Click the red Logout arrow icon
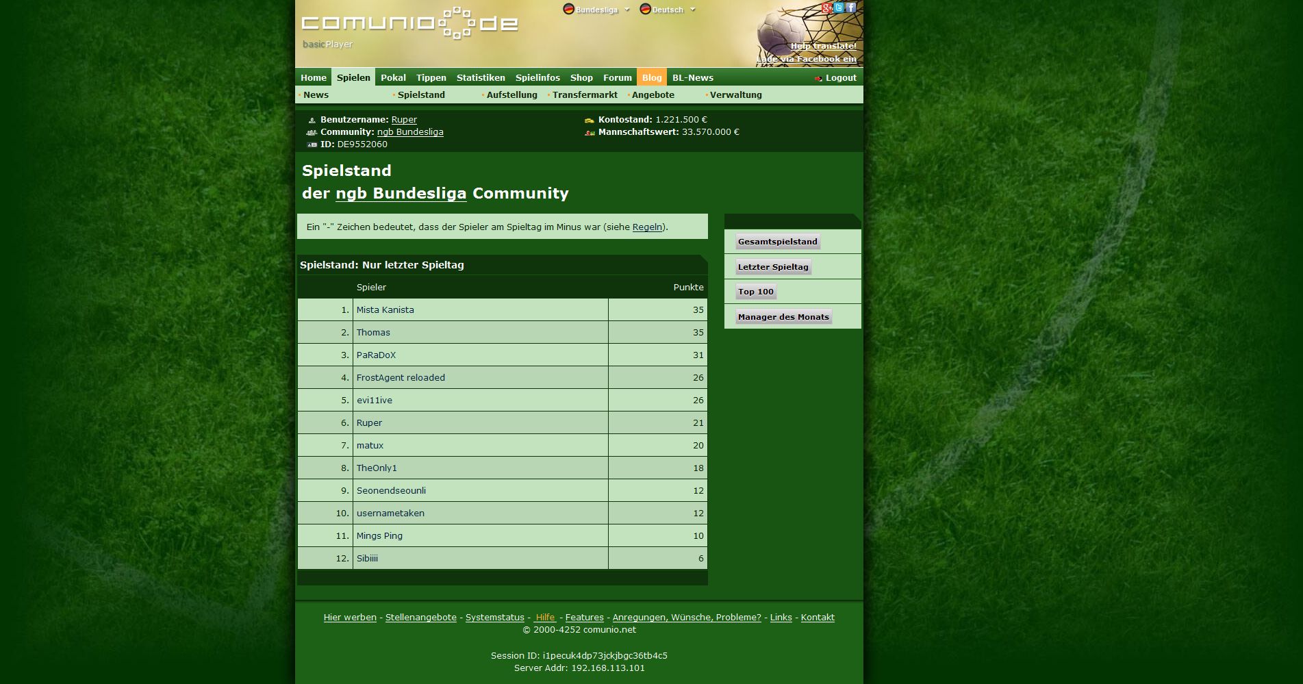The height and width of the screenshot is (684, 1303). coord(818,78)
